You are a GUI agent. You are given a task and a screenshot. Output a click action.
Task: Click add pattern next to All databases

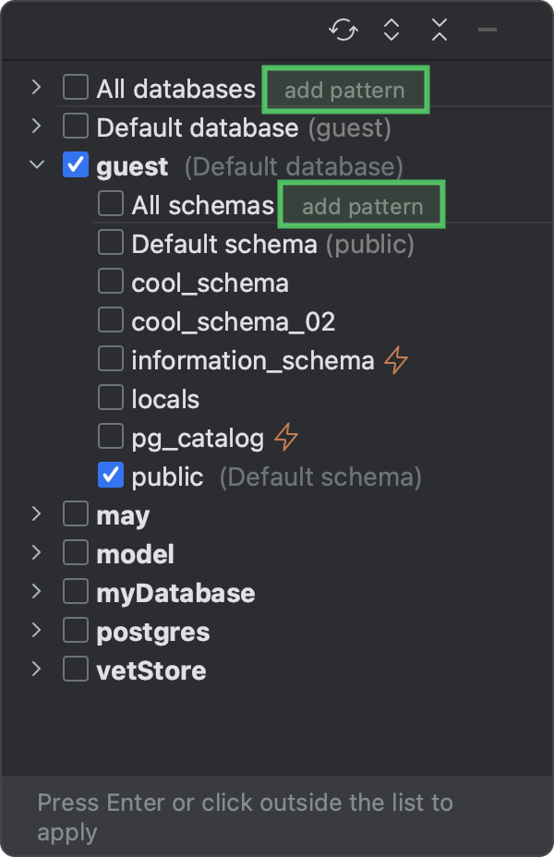pyautogui.click(x=345, y=89)
